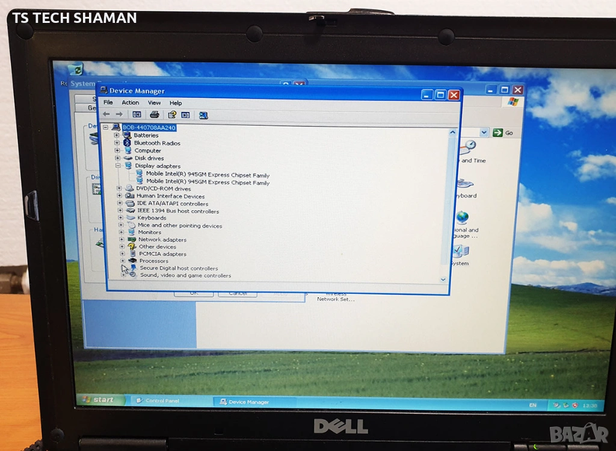Screen dimensions: 616x451
Task: Click the Bluetooth Radios icon
Action: [127, 143]
